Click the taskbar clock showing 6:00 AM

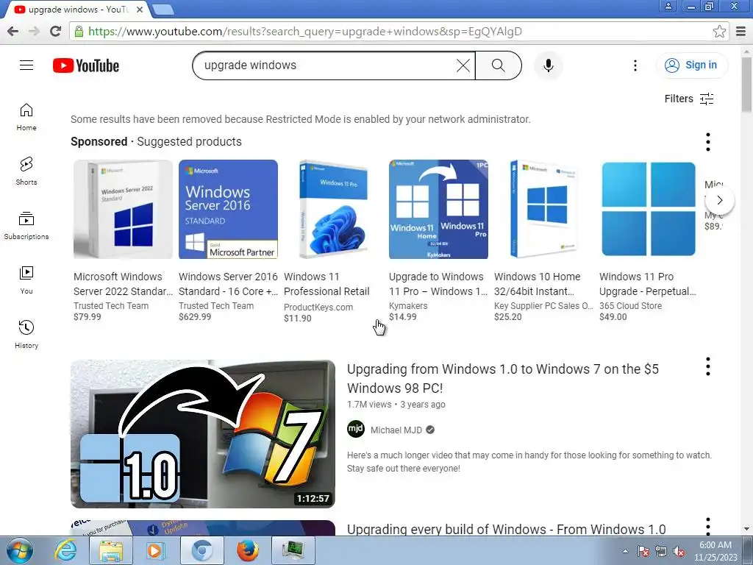(x=715, y=551)
